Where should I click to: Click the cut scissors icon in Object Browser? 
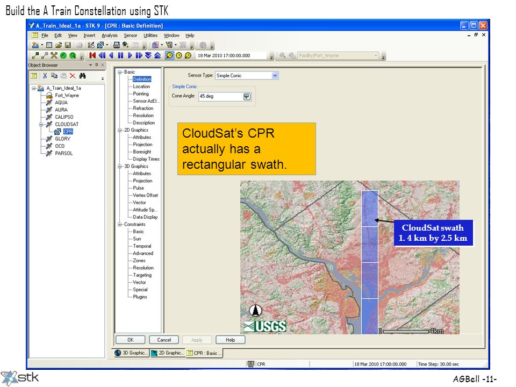point(45,76)
